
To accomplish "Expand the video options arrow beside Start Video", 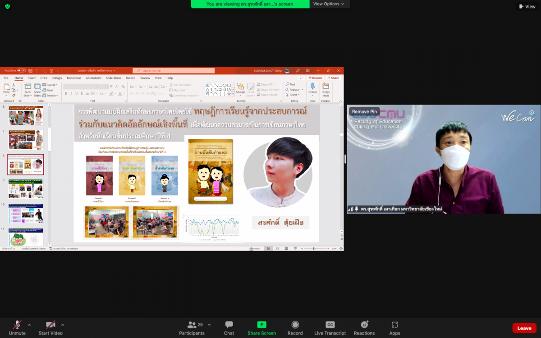I will [x=63, y=324].
